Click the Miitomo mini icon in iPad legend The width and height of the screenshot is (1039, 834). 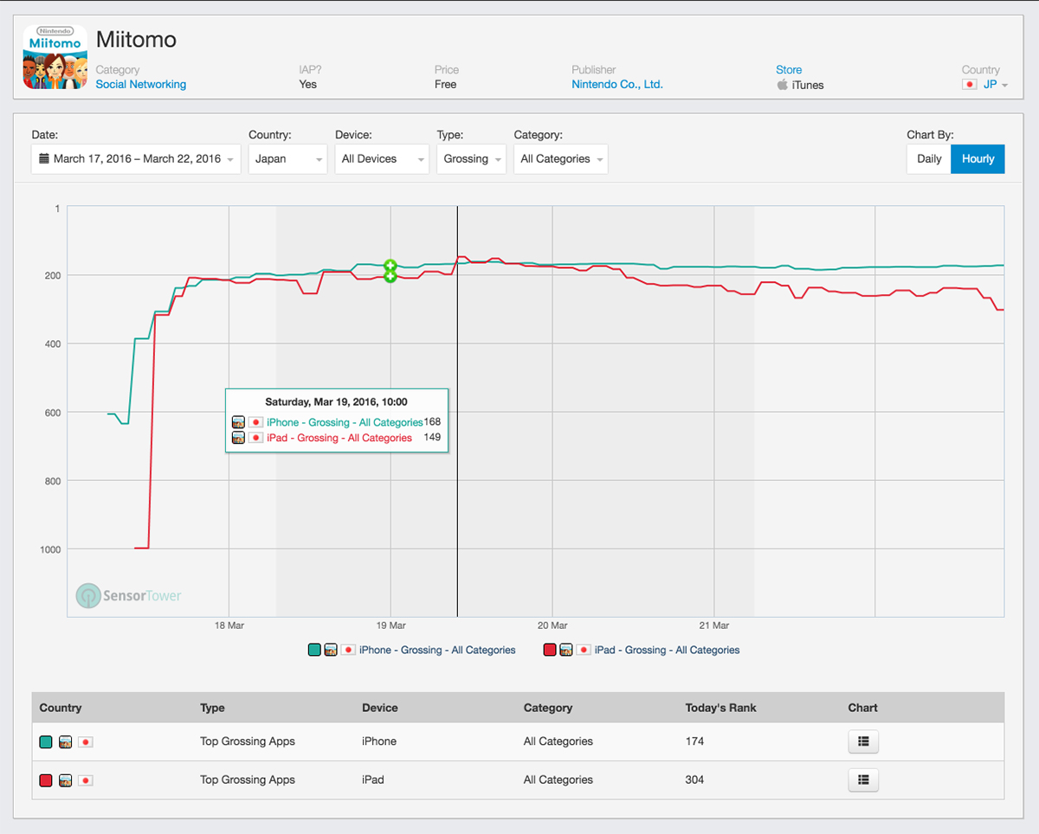tap(565, 651)
